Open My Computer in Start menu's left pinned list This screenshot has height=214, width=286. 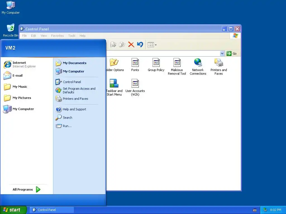click(19, 109)
